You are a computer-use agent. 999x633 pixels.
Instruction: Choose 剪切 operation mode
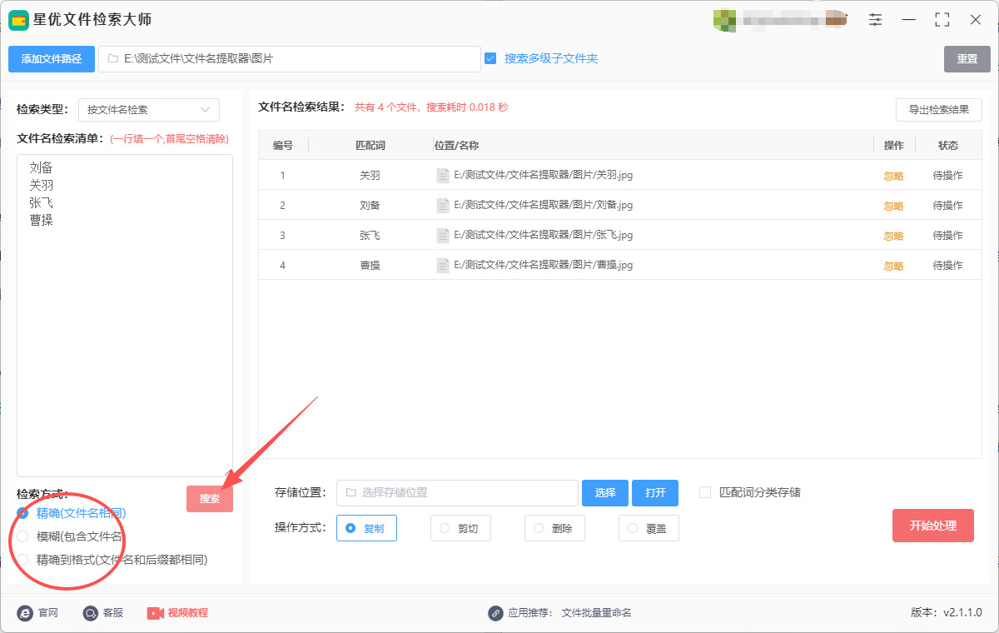(x=460, y=528)
